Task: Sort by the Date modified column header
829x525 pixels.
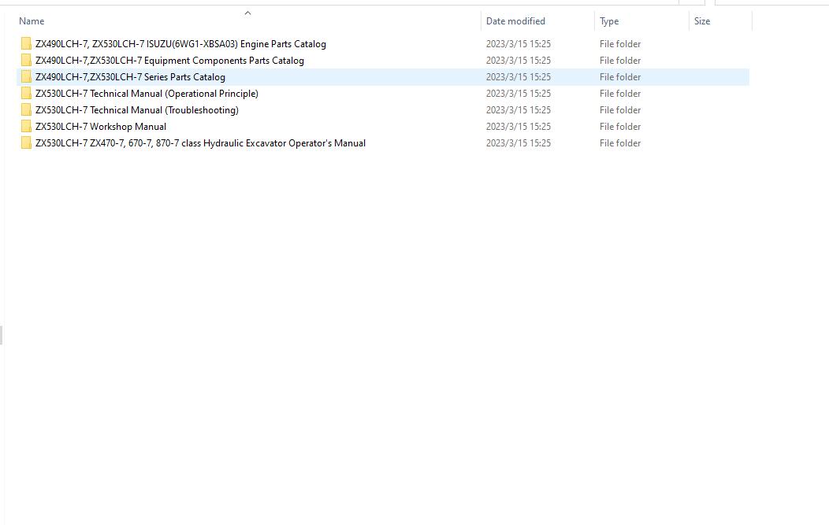Action: [515, 21]
